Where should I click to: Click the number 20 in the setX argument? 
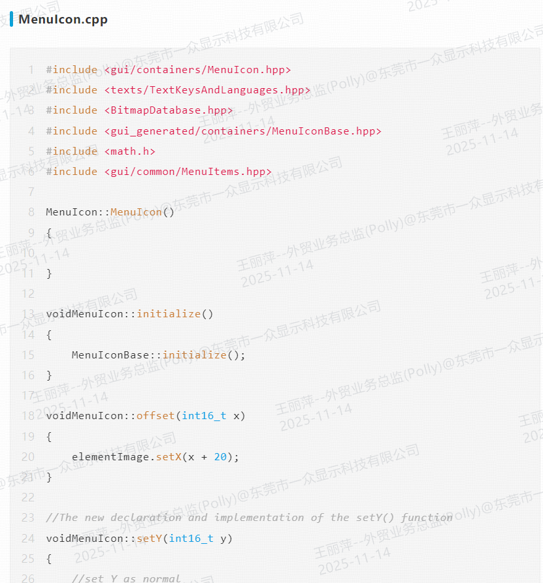(220, 457)
